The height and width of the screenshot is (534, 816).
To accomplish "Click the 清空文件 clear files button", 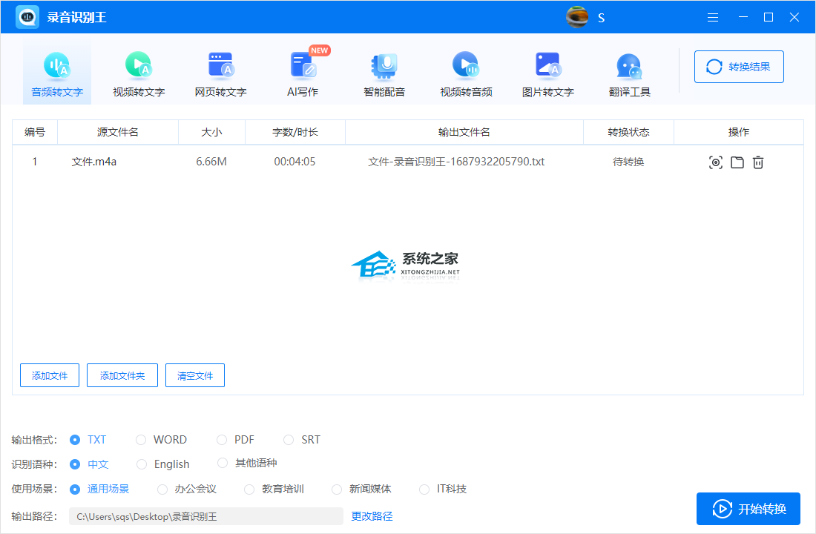I will coord(195,375).
